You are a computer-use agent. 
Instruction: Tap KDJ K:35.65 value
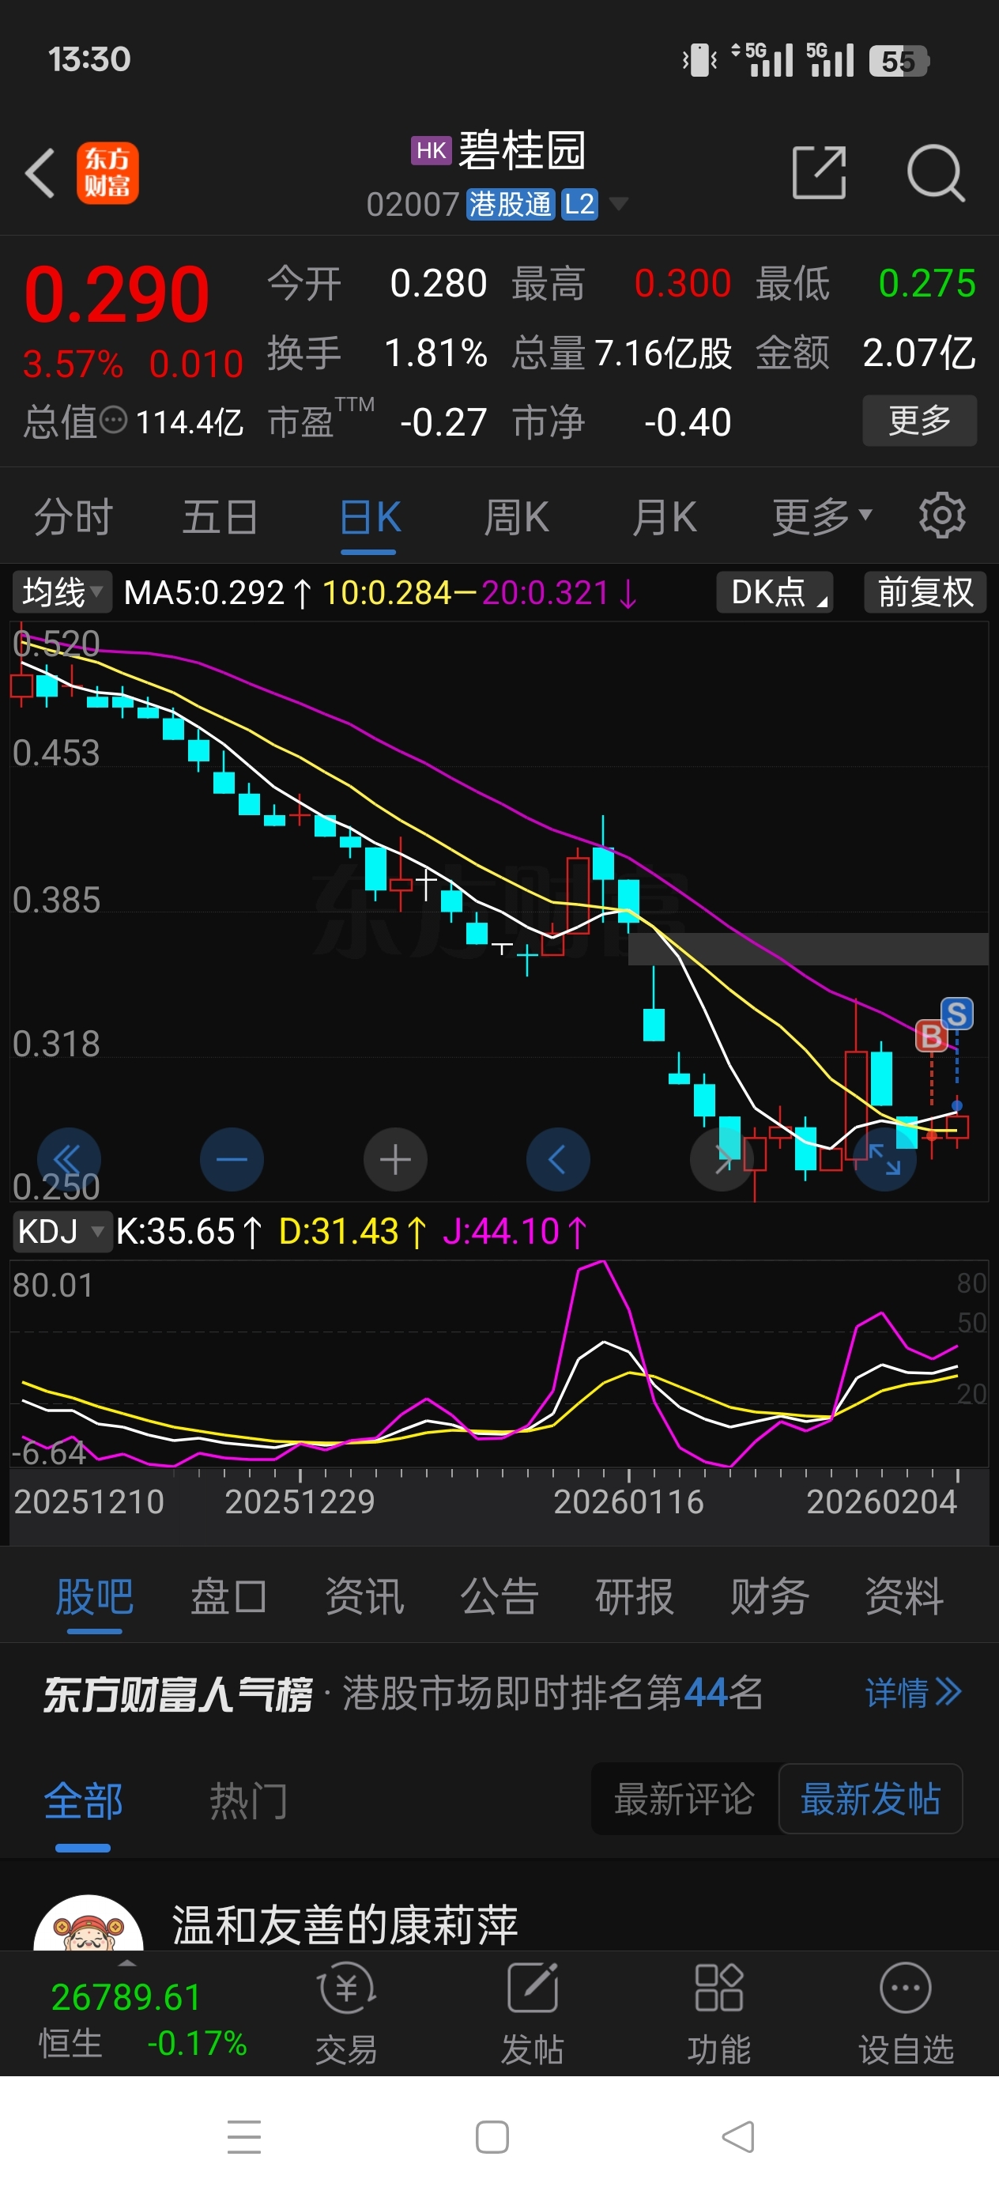coord(175,1231)
